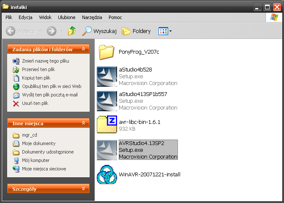Viewport: 284px width, 203px height.
Task: Click Usuń ten plik link
Action: pos(35,103)
